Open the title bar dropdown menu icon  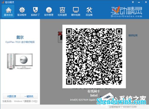(x=133, y=2)
